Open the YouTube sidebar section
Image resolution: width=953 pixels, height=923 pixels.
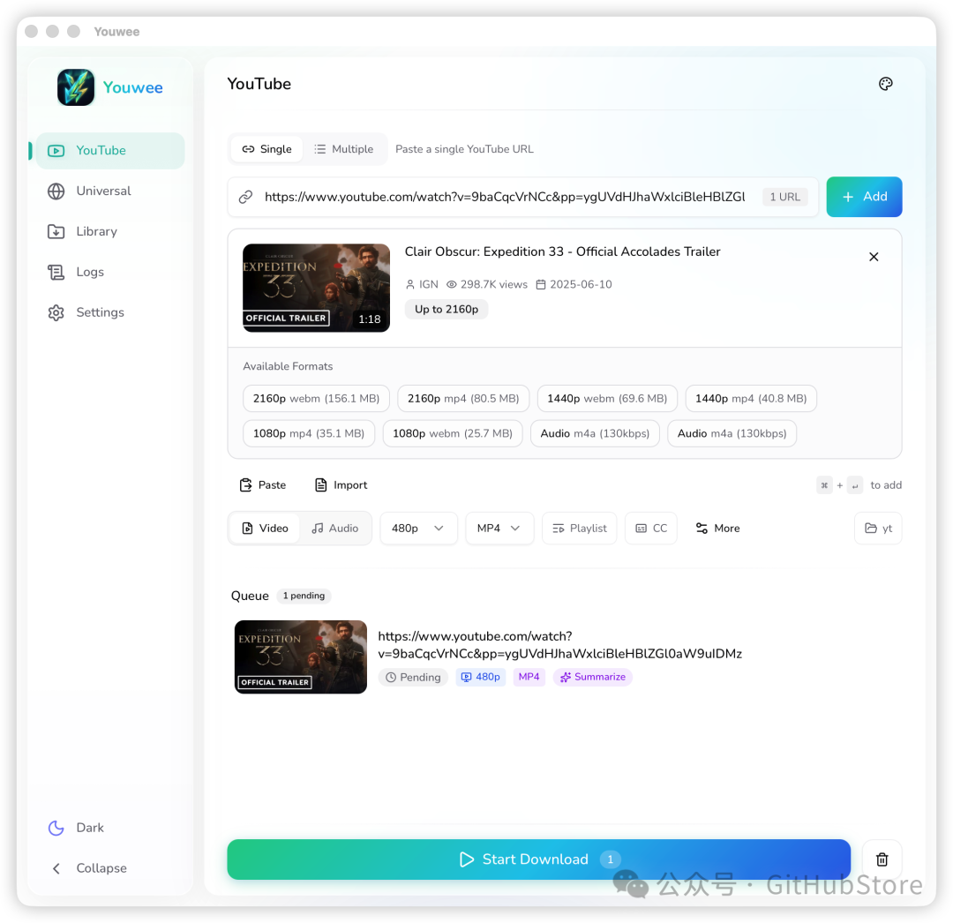110,151
